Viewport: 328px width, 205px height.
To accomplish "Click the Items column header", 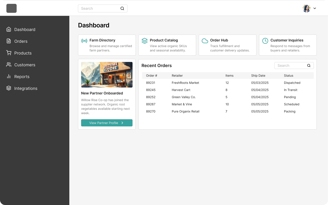I will pos(229,75).
